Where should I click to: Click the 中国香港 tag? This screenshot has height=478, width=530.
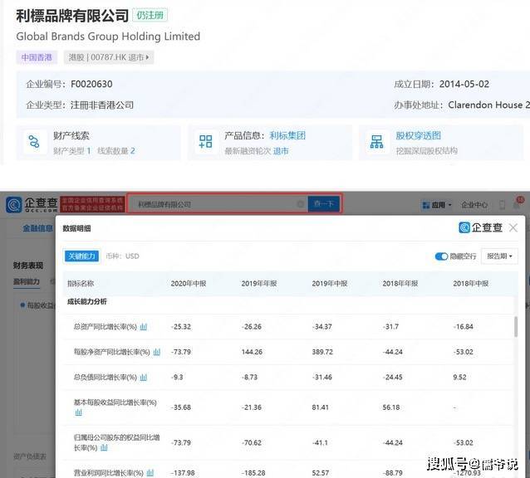pos(37,57)
